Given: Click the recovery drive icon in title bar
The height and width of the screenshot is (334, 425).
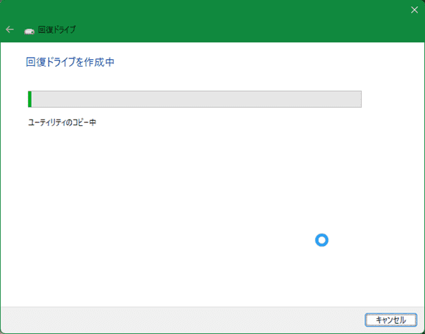Looking at the screenshot, I should click(29, 30).
